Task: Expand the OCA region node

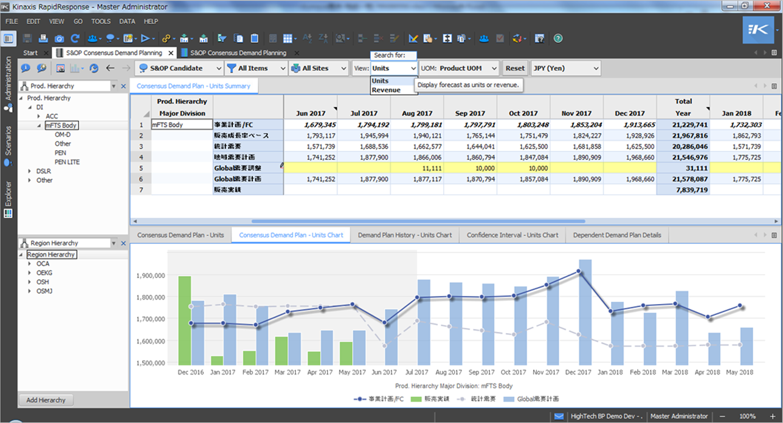Action: point(30,264)
